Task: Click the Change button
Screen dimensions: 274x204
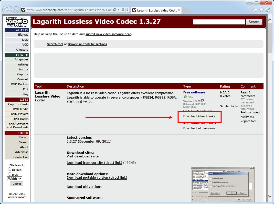Action: pyautogui.click(x=17, y=184)
